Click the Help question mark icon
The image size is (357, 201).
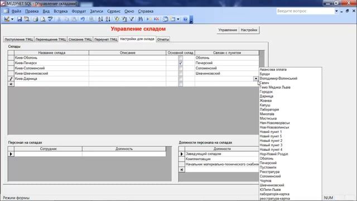(x=185, y=19)
